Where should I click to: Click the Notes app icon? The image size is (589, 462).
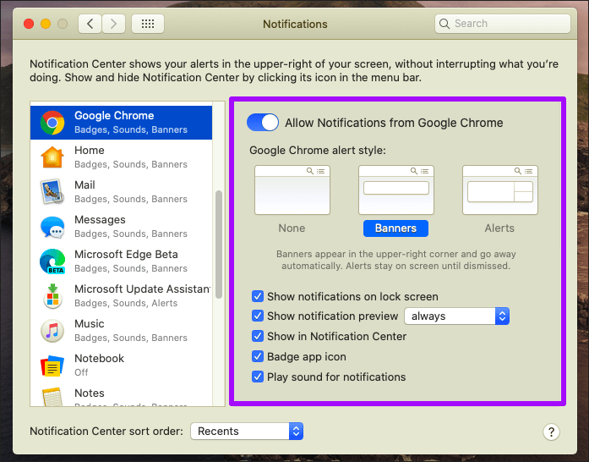coord(52,397)
